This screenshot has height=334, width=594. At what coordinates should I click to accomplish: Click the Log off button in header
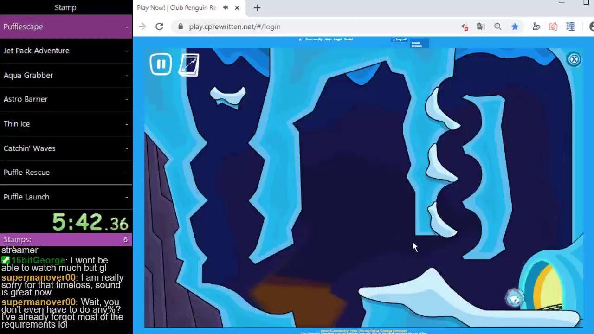[x=400, y=39]
